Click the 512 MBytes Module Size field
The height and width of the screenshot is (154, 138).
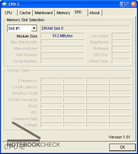(63, 36)
